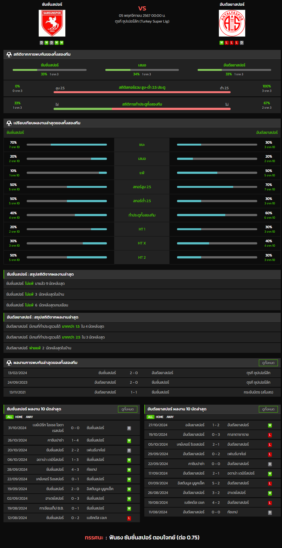Click the W result badge for 28/09/2024 match

pyautogui.click(x=129, y=470)
